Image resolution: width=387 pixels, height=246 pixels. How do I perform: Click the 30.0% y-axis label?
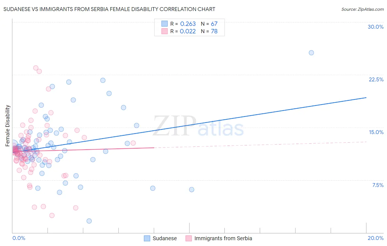(x=375, y=27)
